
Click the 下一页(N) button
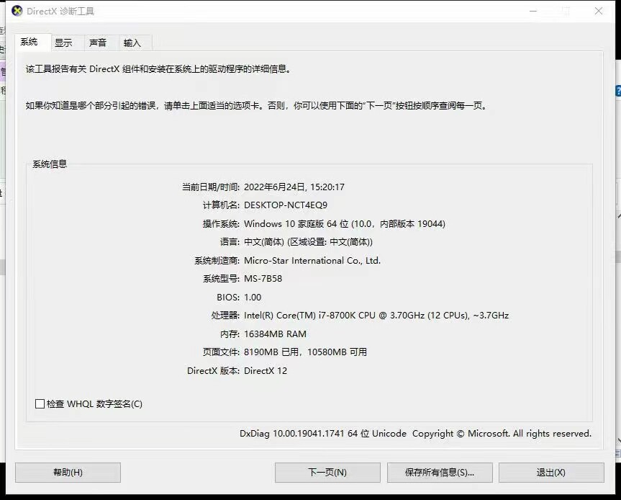coord(327,473)
